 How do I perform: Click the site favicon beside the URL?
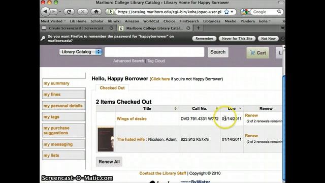click(x=111, y=12)
